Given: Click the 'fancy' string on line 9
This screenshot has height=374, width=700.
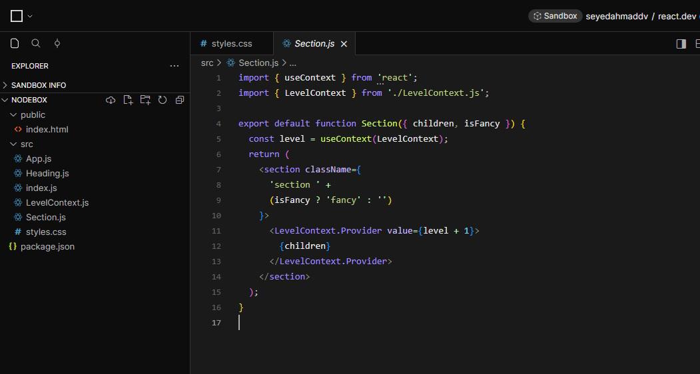Looking at the screenshot, I should click(x=343, y=200).
